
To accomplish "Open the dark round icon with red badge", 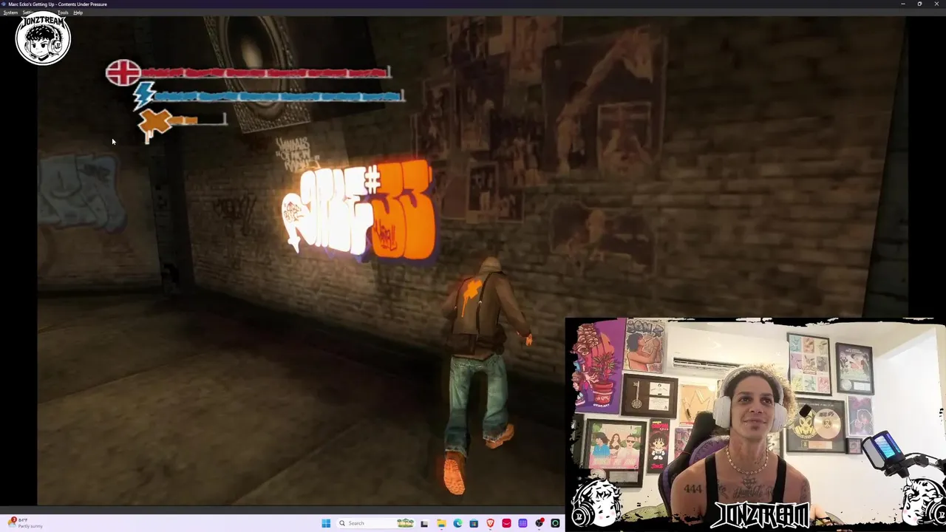I will tap(540, 523).
